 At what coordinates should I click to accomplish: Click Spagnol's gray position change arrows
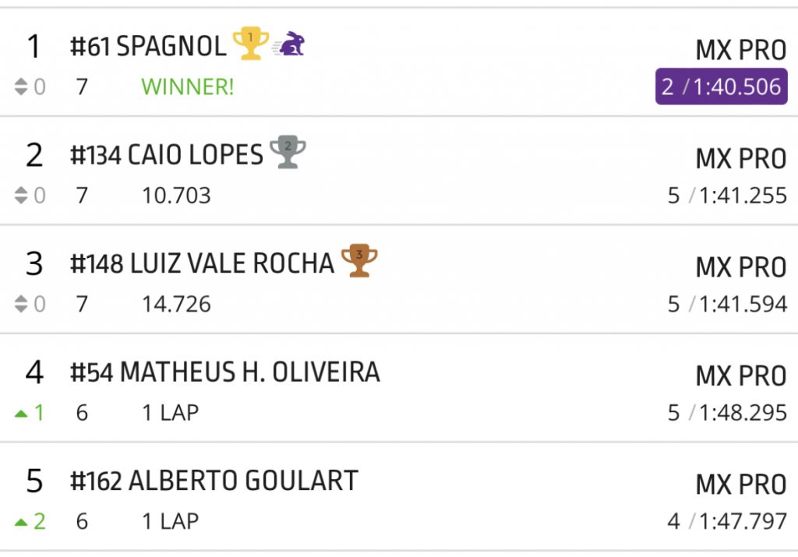point(21,87)
